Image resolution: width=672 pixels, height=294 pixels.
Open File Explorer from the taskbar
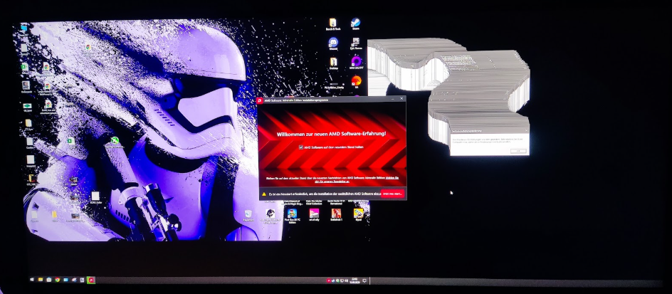point(41,280)
